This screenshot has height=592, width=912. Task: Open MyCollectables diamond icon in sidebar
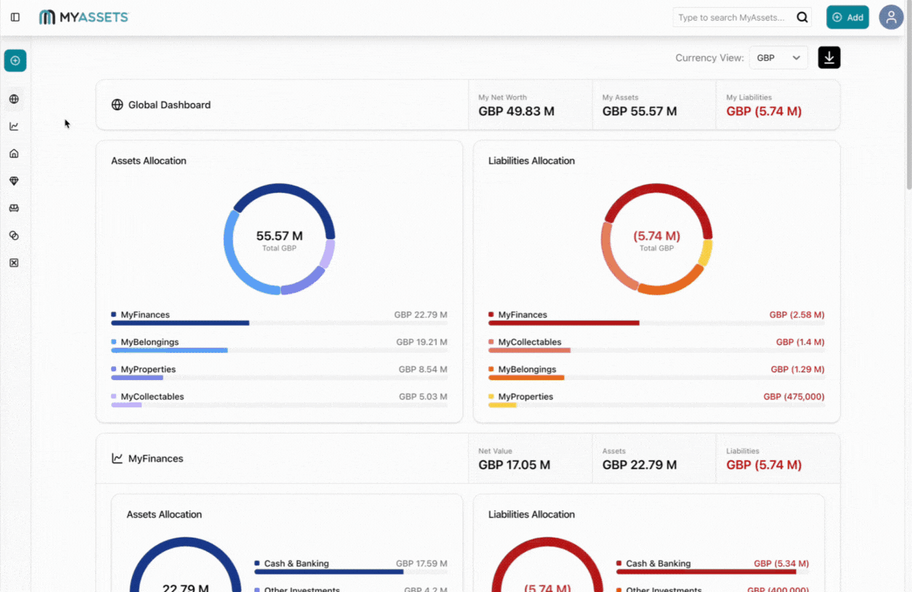pyautogui.click(x=14, y=181)
